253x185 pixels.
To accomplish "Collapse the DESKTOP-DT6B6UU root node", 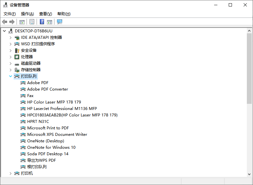I will point(5,31).
